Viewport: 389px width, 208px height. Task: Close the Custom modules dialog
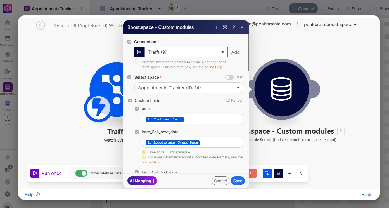[x=242, y=27]
